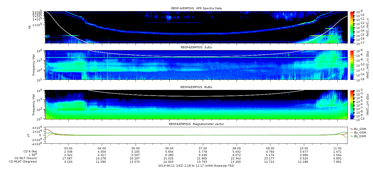373x170 pixels.
Task: Select the RBSPA/EMFISIS EuEu panel title
Action: coord(196,48)
